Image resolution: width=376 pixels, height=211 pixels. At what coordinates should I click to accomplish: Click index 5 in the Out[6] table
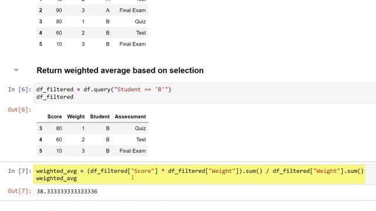tap(41, 151)
